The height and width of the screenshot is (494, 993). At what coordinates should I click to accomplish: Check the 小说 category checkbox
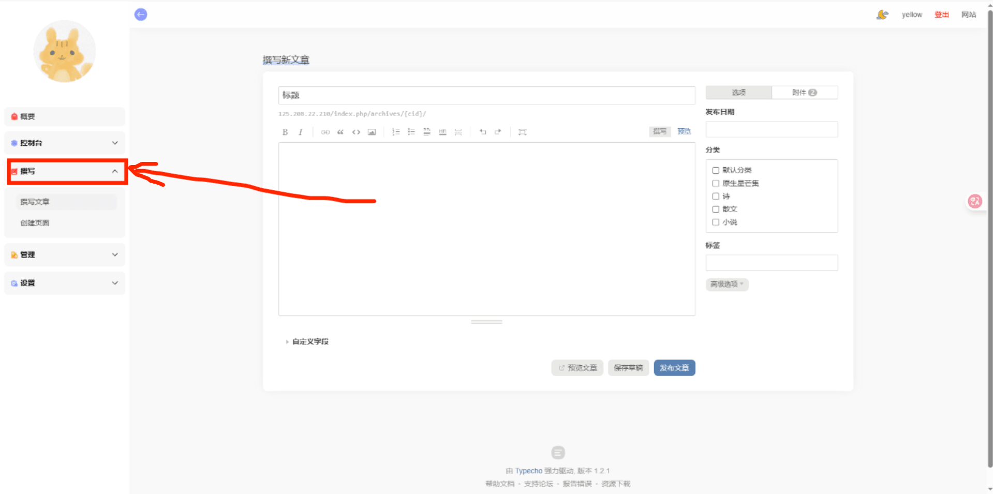pos(716,222)
